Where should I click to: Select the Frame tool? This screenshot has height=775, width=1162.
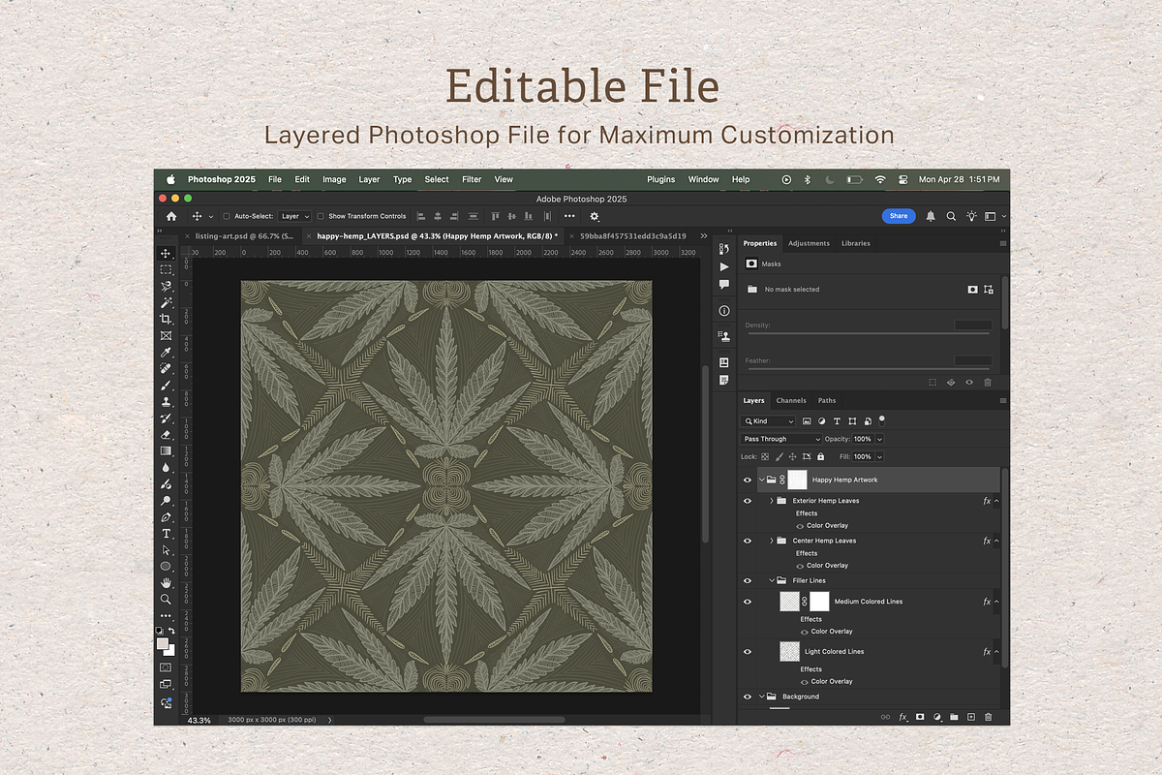pyautogui.click(x=166, y=335)
